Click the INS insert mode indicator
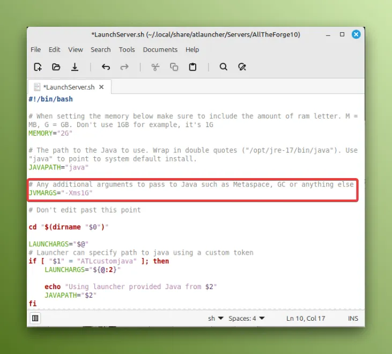Viewport: 392px width, 354px height. pyautogui.click(x=353, y=318)
